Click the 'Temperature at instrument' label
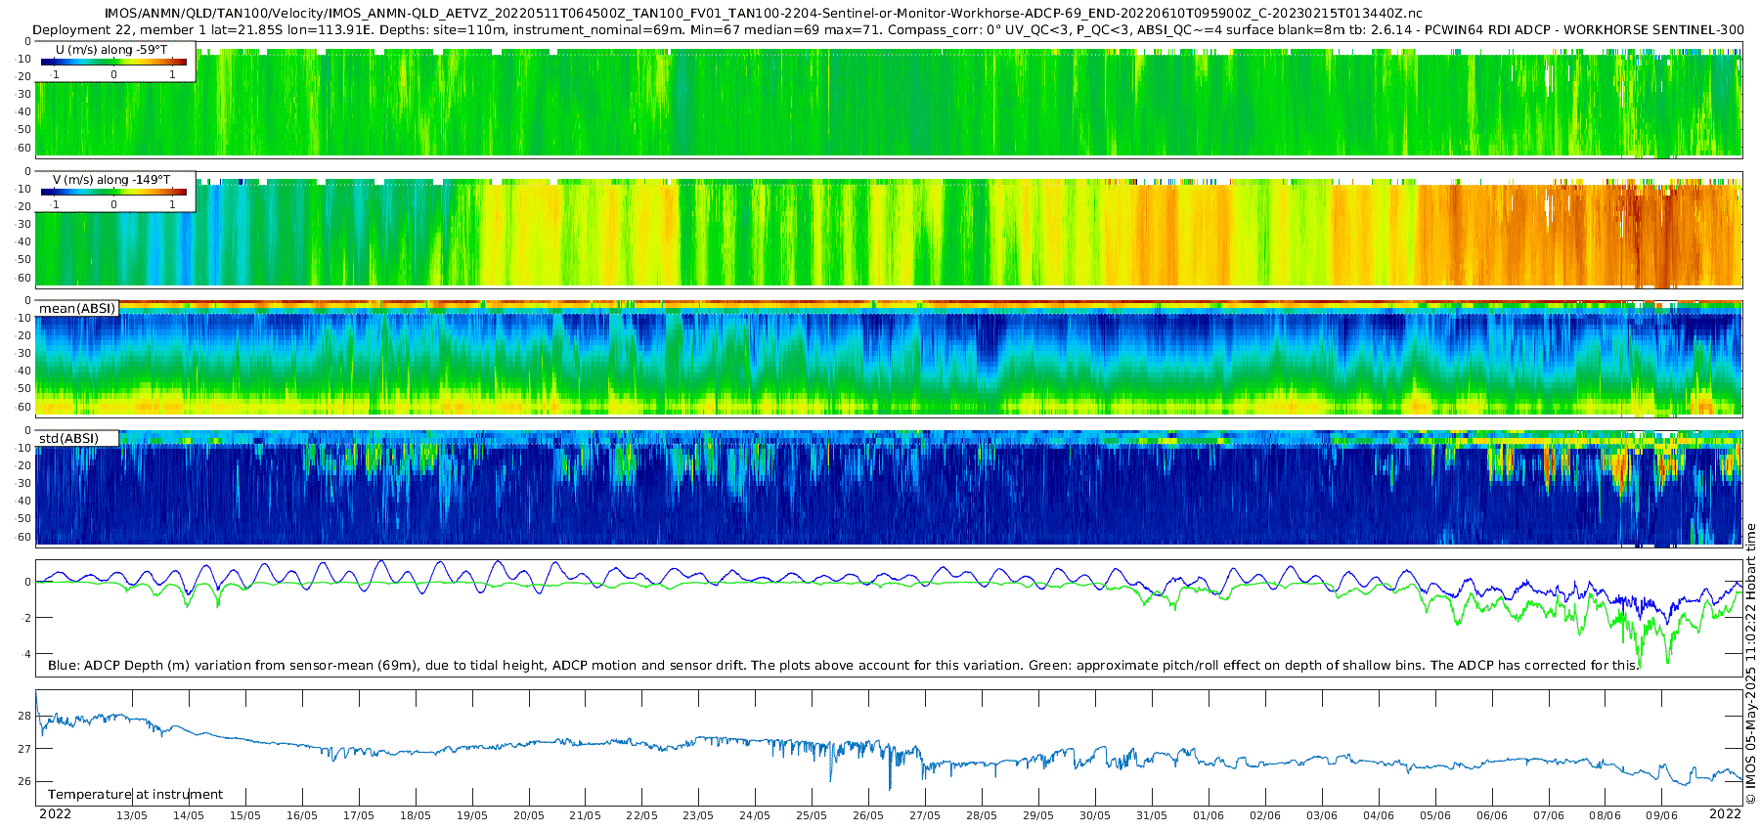 click(x=135, y=794)
